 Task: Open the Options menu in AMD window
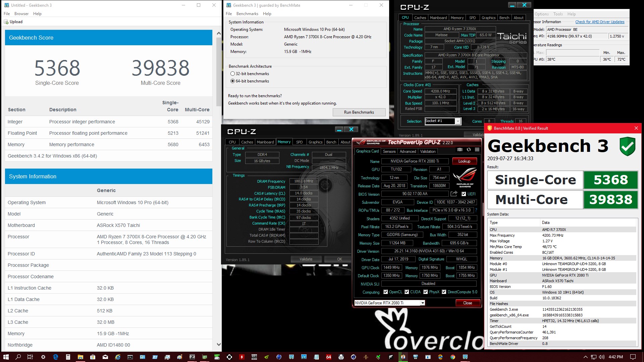point(541,14)
